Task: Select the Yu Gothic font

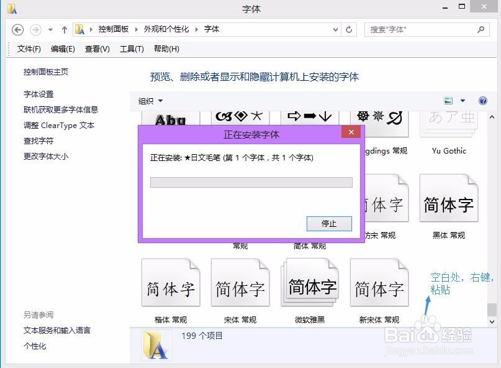Action: pyautogui.click(x=449, y=133)
